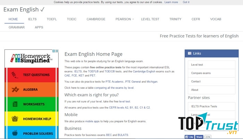Open the CEFR menu item
The width and height of the screenshot is (243, 139).
[x=196, y=19]
